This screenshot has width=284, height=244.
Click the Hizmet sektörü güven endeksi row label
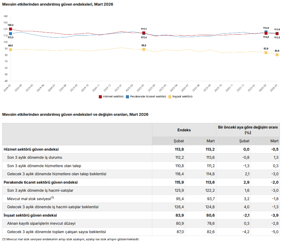point(31,149)
